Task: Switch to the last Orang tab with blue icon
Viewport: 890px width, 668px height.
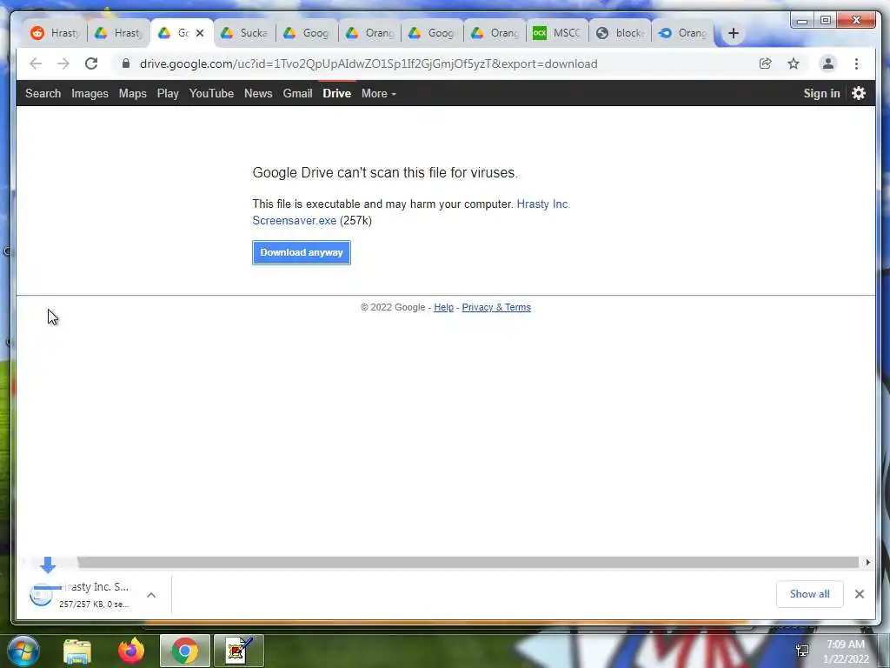Action: click(x=682, y=33)
